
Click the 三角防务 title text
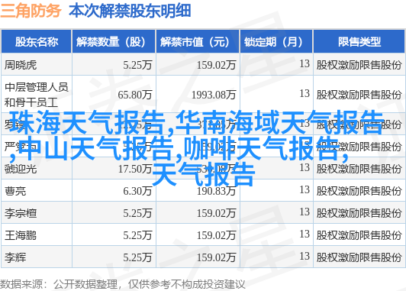[x=31, y=11]
